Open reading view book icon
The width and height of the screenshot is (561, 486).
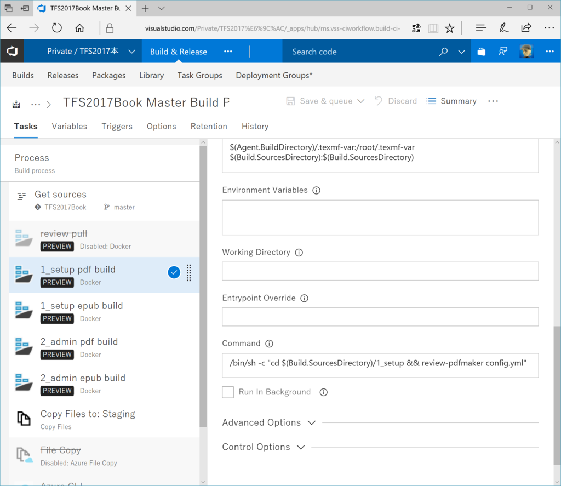point(433,28)
